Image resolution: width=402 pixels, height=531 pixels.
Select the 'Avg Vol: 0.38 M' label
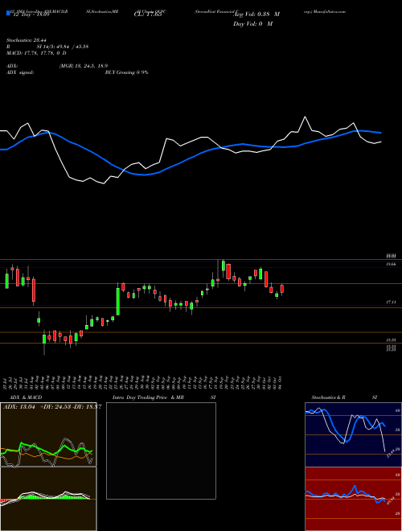pyautogui.click(x=256, y=14)
